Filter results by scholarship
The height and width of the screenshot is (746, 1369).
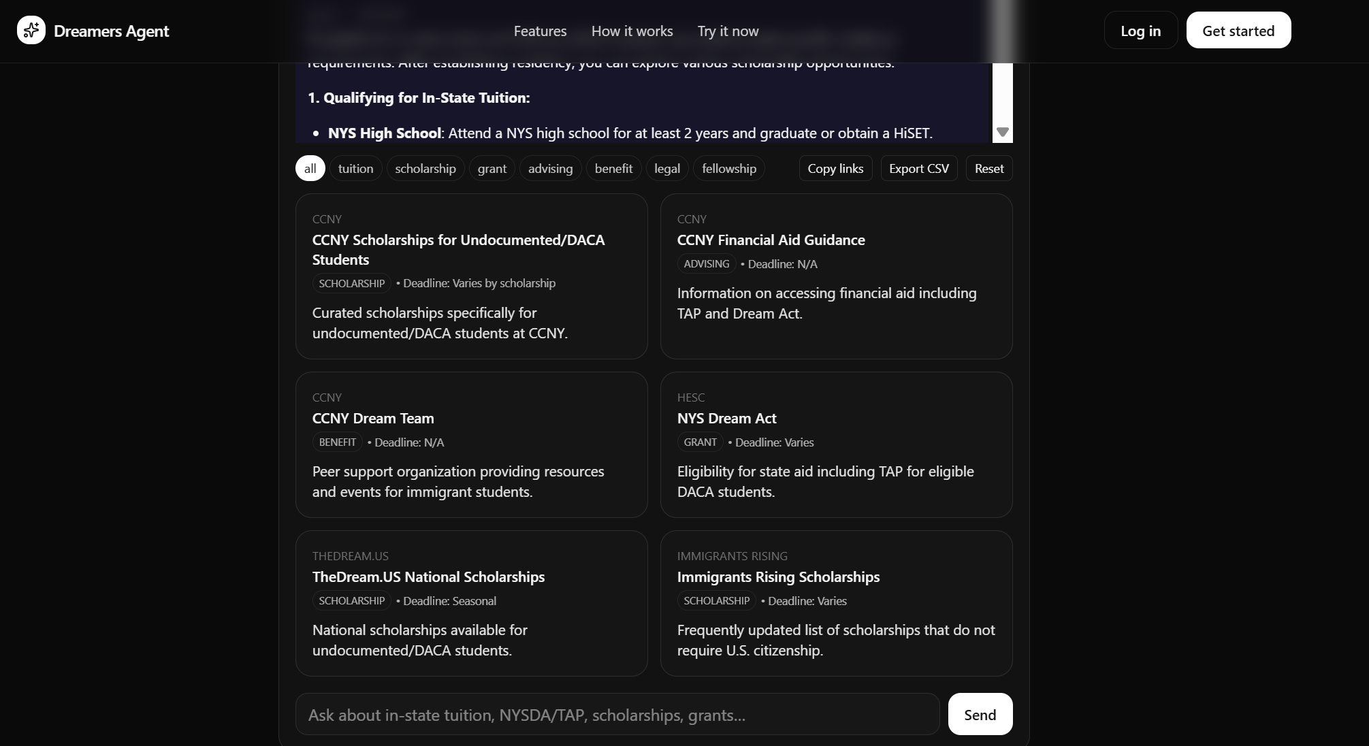coord(425,169)
